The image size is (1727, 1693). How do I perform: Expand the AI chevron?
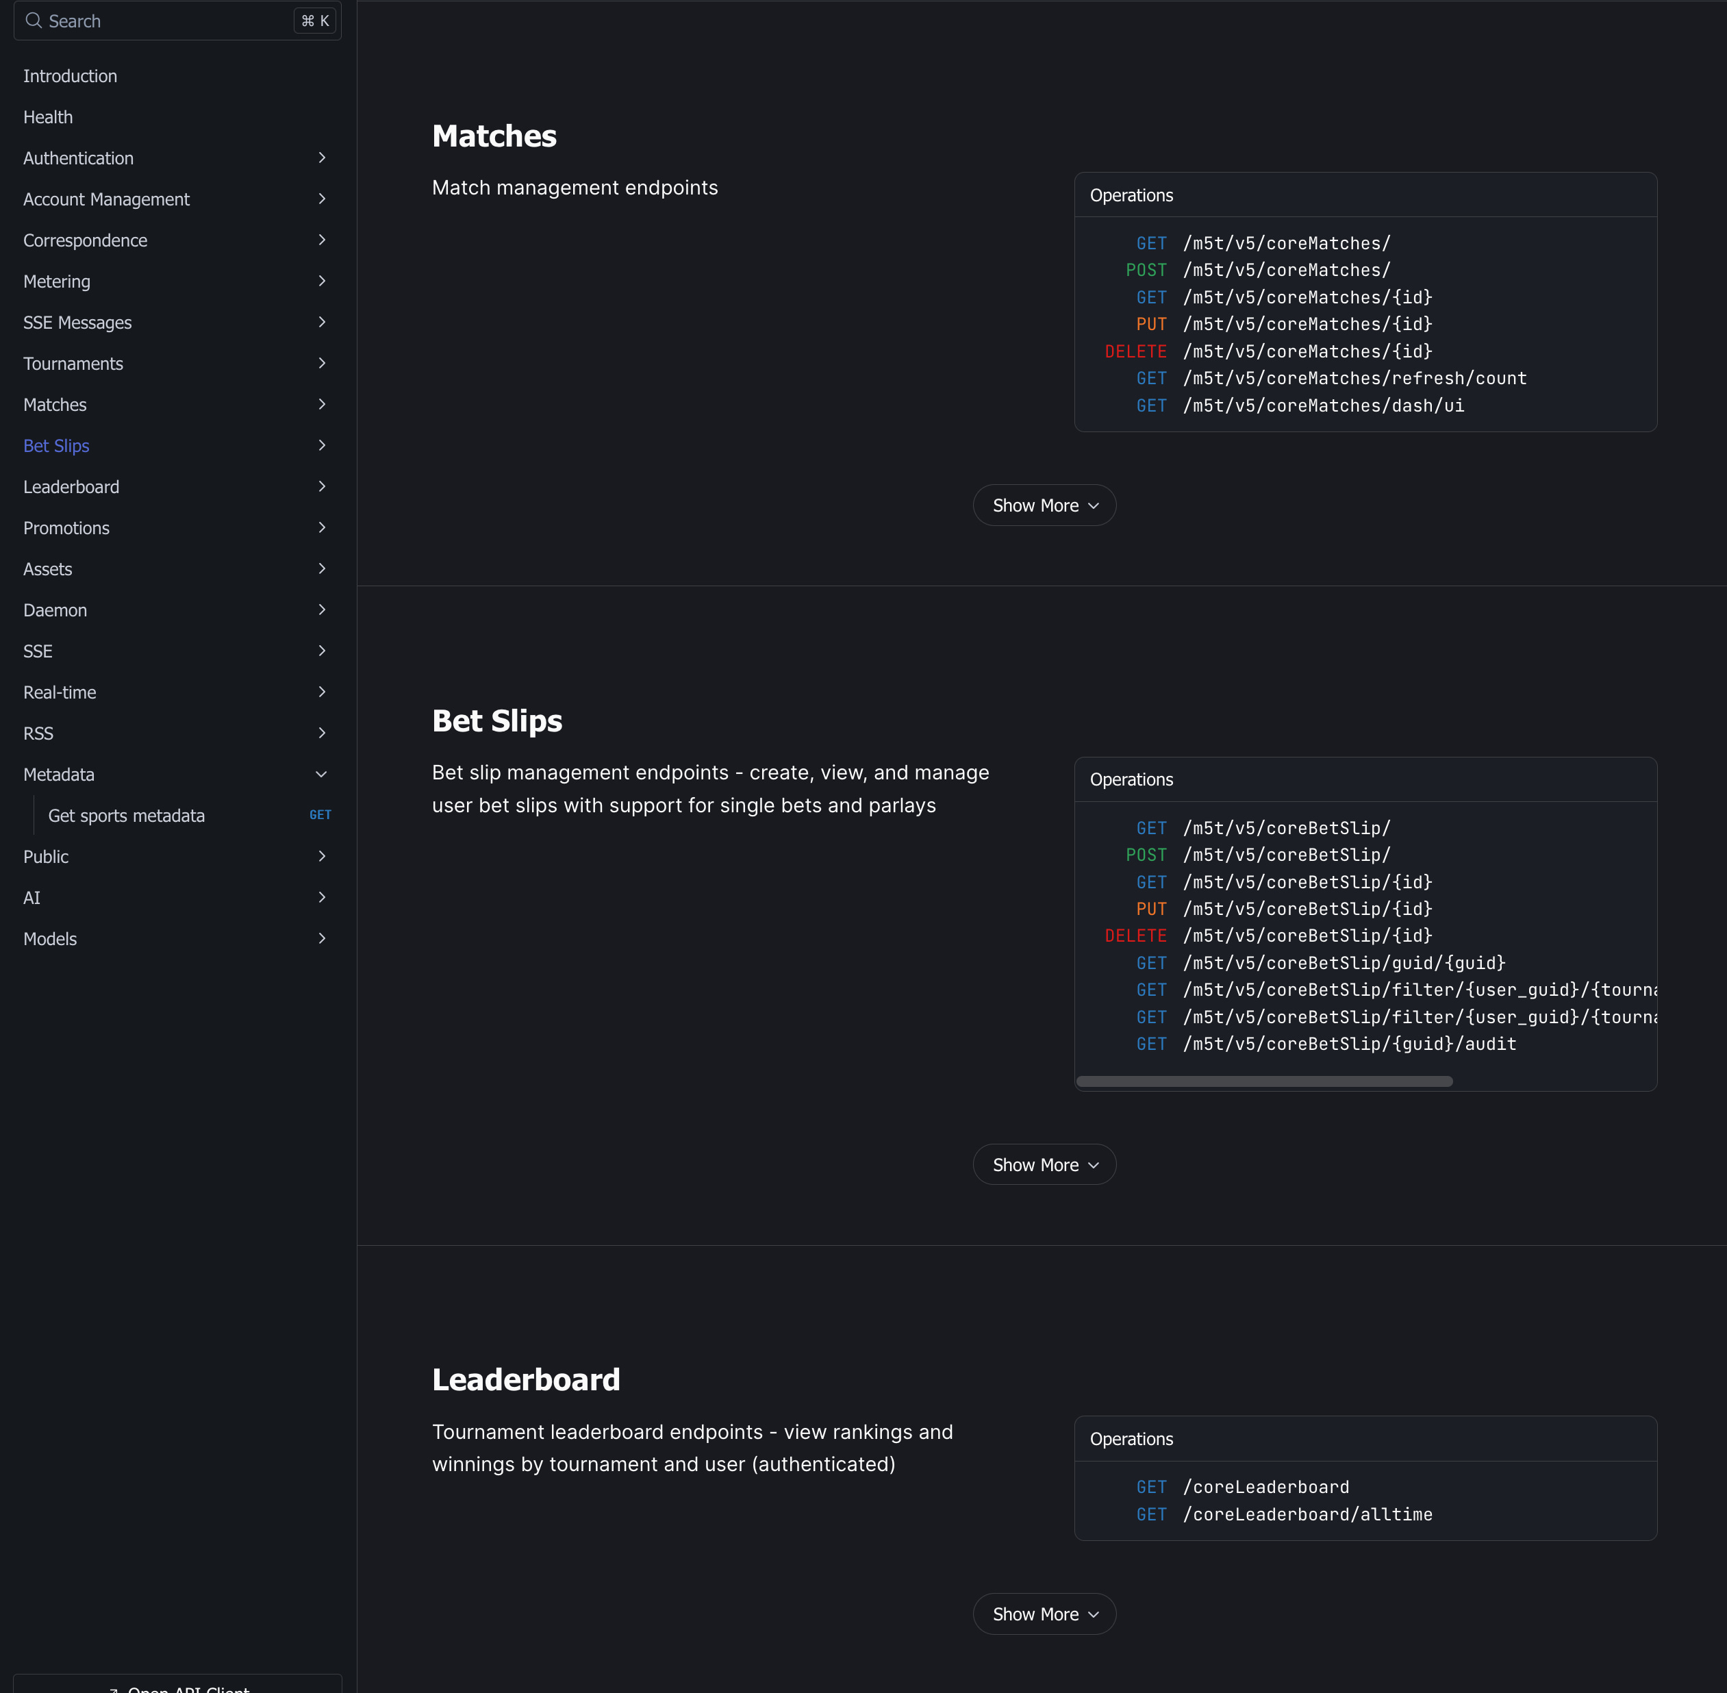[322, 897]
